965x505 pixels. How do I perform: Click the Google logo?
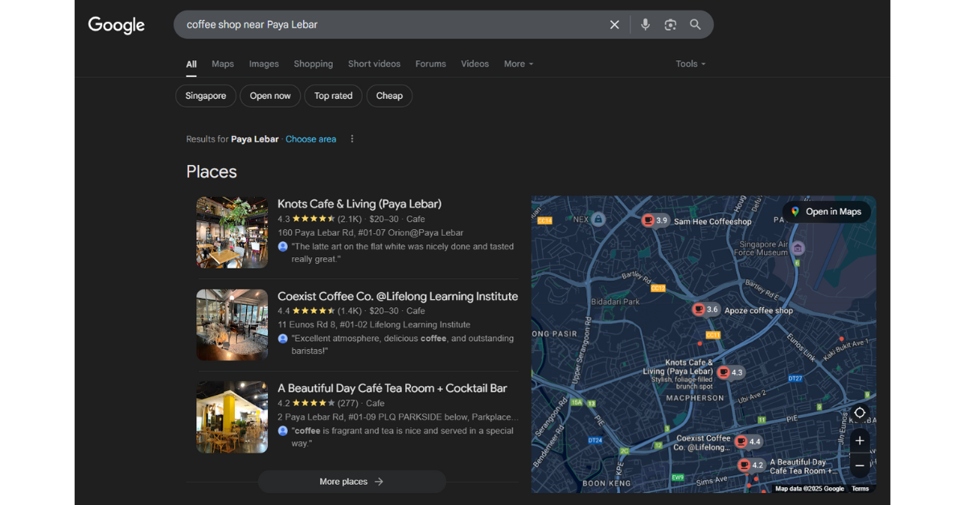117,25
